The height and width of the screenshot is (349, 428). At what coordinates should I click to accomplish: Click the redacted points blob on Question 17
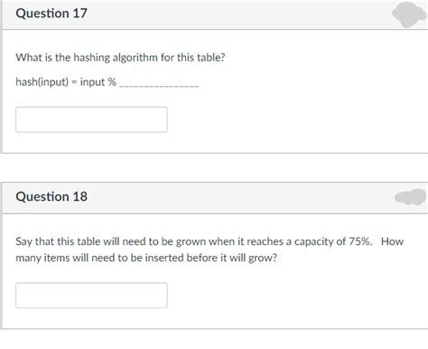(x=409, y=14)
